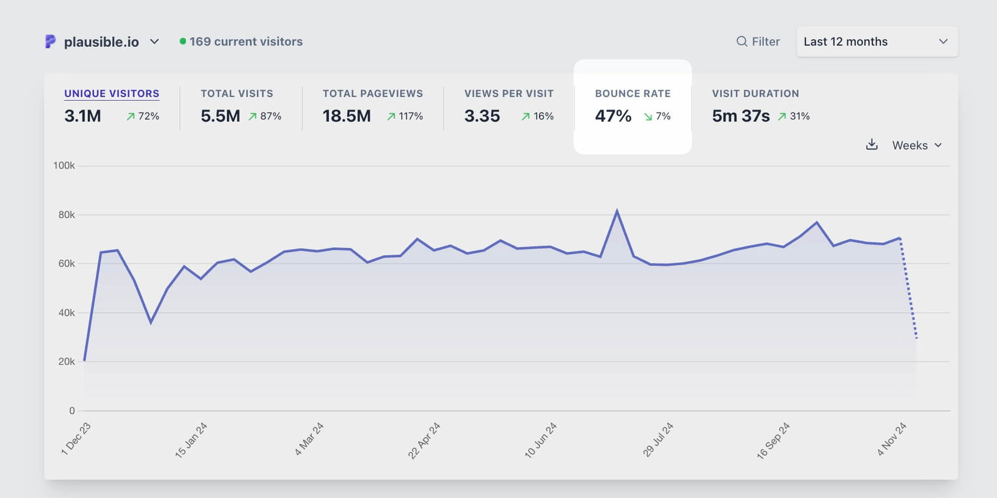Screen dimensions: 997x498
Task: Click the bounce rate down arrow icon
Action: tap(648, 116)
